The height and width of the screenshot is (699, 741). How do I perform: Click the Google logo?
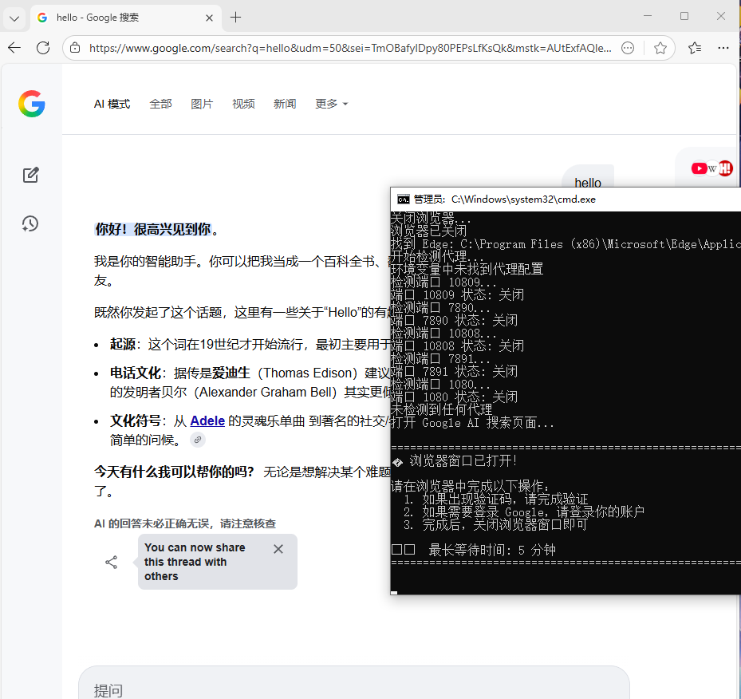32,104
